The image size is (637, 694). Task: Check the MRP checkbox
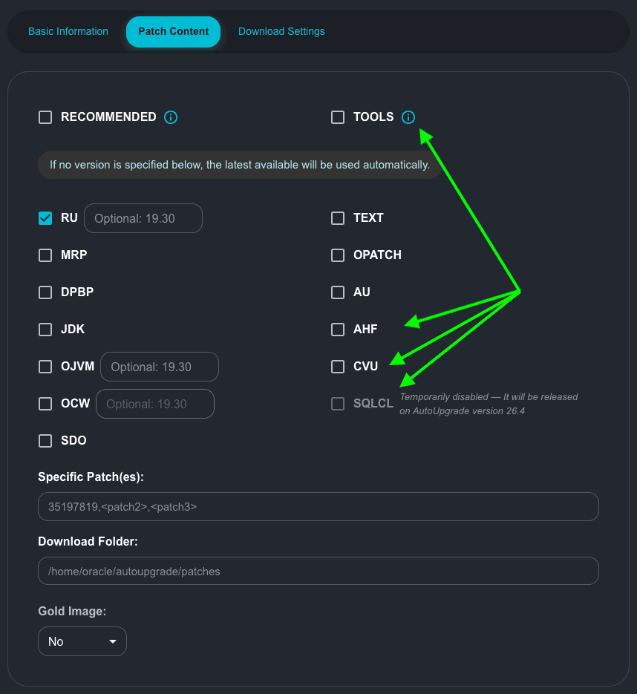pos(45,255)
